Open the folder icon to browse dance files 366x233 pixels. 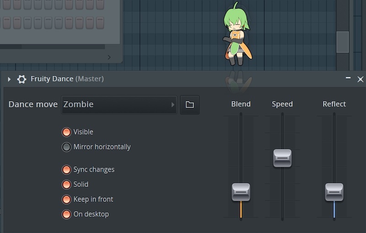click(x=189, y=105)
